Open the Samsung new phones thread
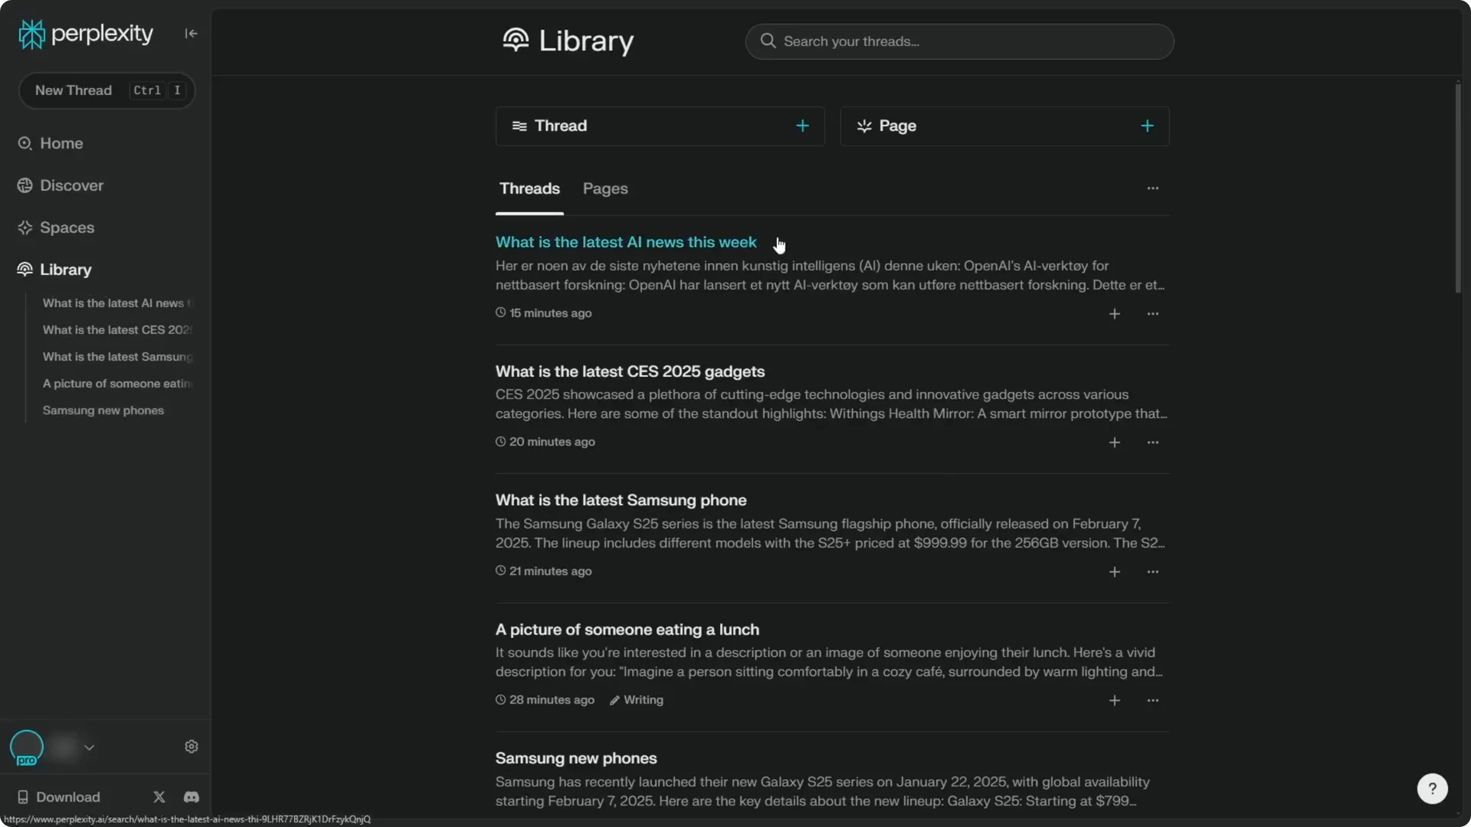 (x=575, y=758)
